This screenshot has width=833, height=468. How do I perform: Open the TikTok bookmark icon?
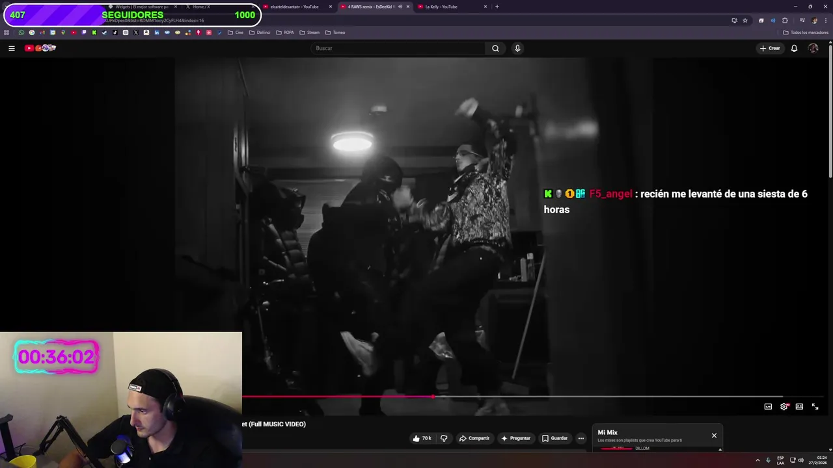click(x=115, y=32)
